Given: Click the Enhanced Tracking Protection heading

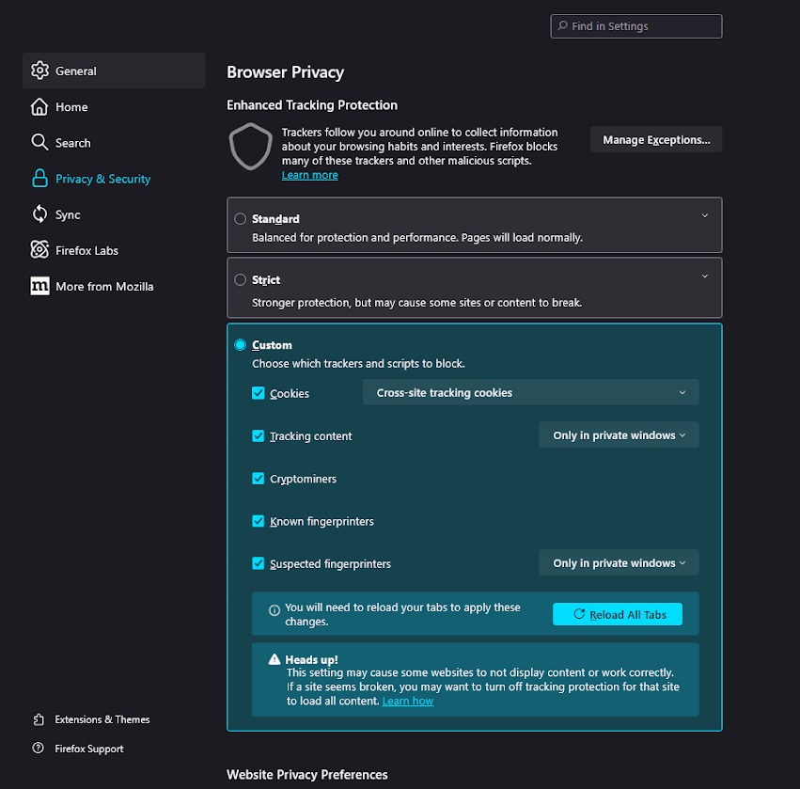Looking at the screenshot, I should coord(312,105).
